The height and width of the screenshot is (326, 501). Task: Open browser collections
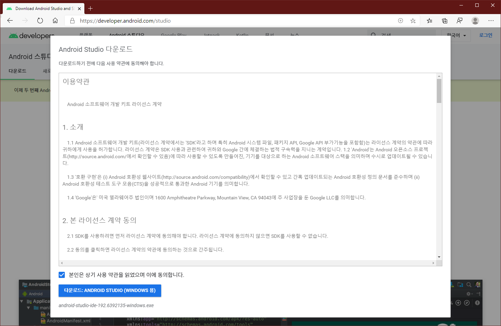[445, 21]
